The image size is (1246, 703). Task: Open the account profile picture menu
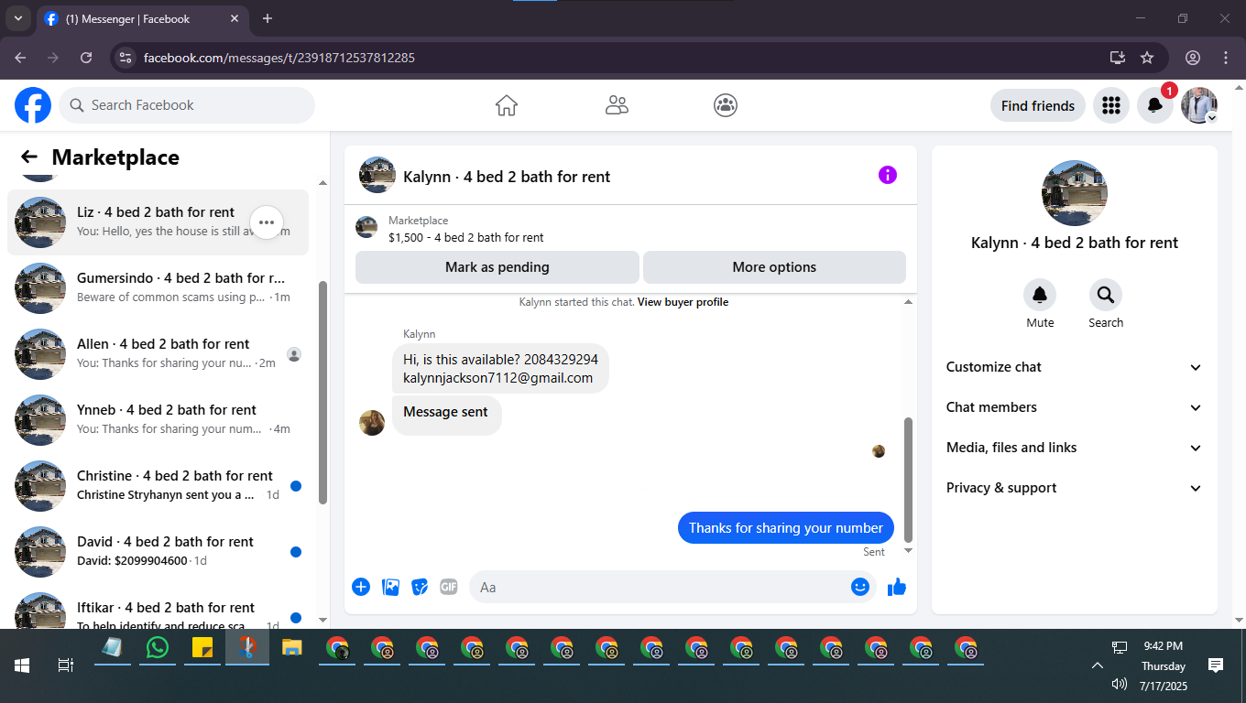[x=1199, y=105]
